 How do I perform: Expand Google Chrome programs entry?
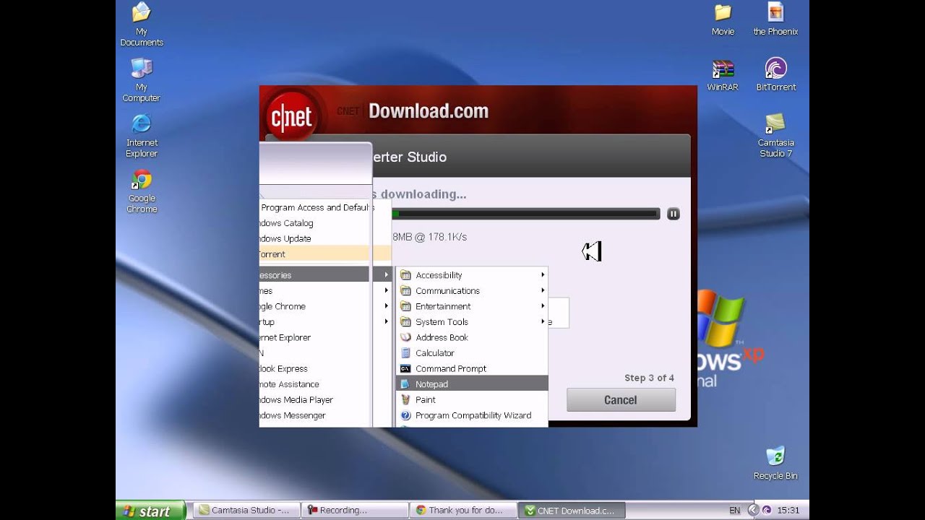coord(325,306)
